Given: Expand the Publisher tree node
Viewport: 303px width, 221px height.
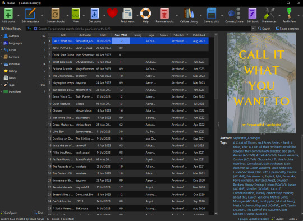Looking at the screenshot, I should click(1, 64).
